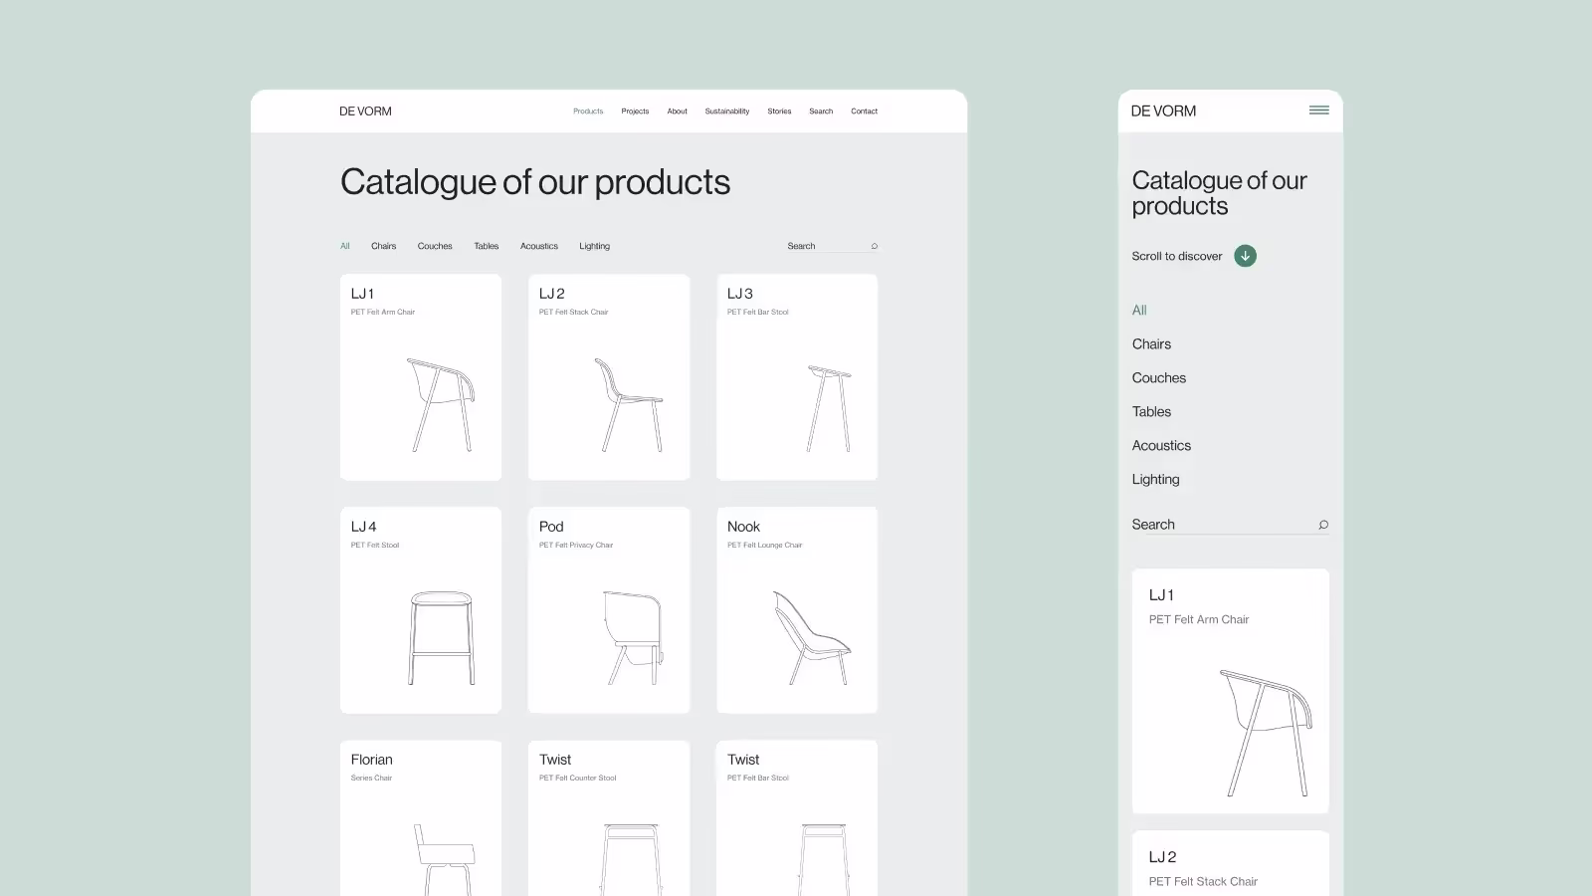The height and width of the screenshot is (896, 1592).
Task: Click the desktop catalogue Search field
Action: pos(824,246)
